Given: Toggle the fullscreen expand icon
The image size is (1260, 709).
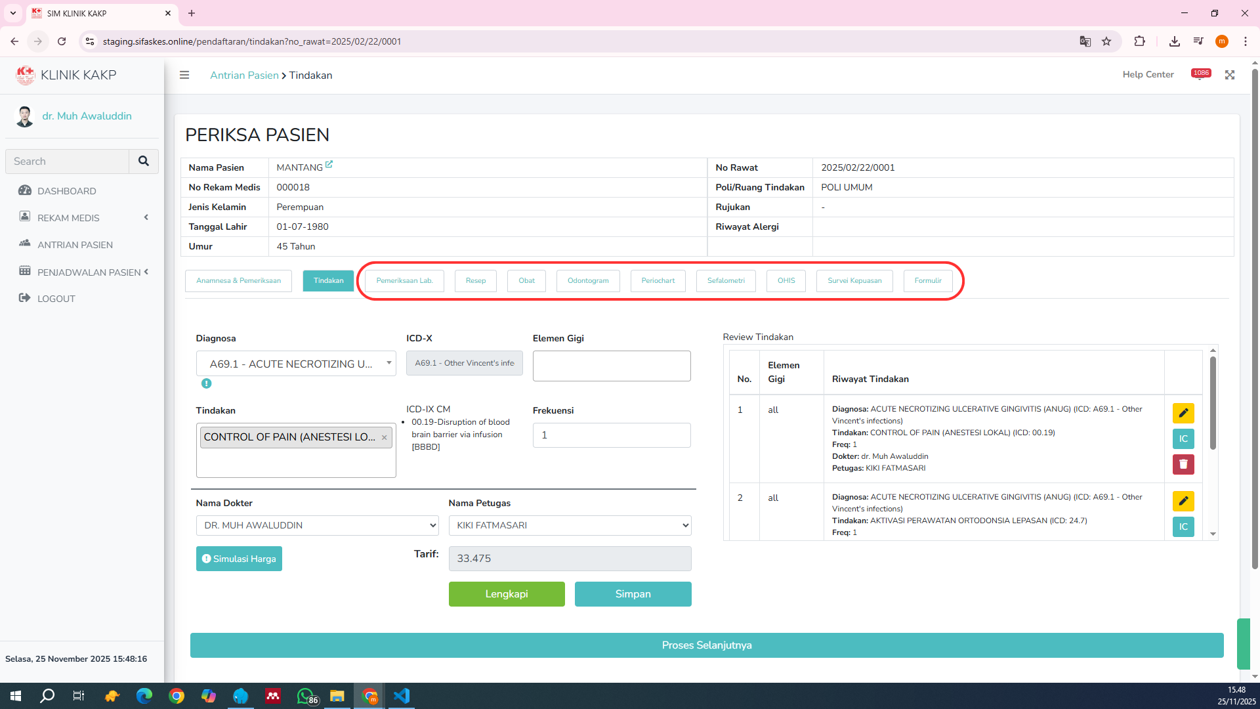Looking at the screenshot, I should click(x=1230, y=75).
